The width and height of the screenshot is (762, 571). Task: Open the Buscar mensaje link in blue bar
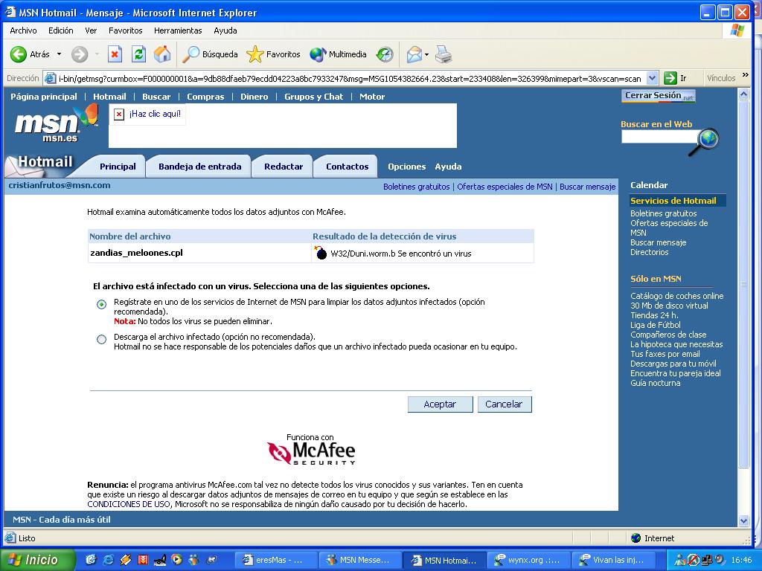tap(587, 187)
